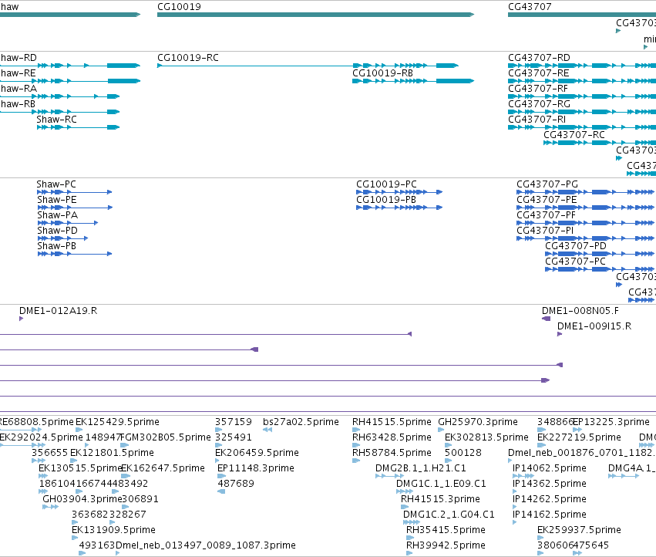
Task: Choose the 487689 feature
Action: (221, 491)
